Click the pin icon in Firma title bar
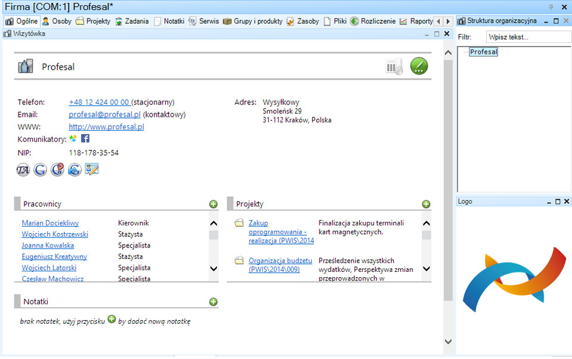 [x=551, y=7]
